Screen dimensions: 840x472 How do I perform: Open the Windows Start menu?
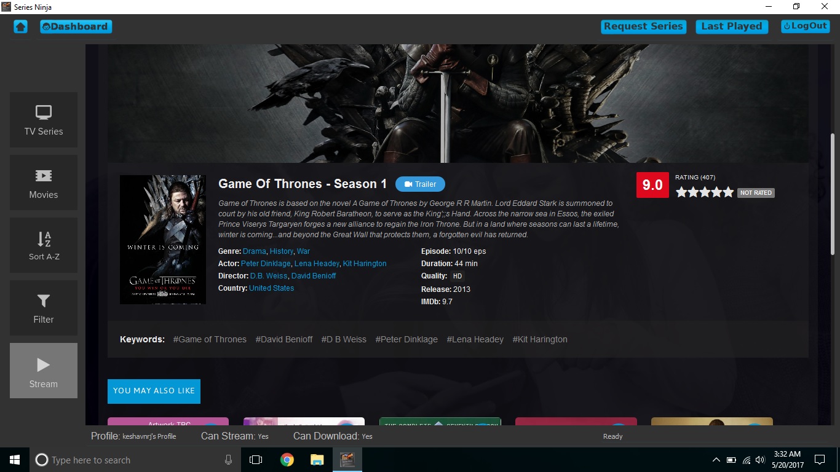point(15,460)
